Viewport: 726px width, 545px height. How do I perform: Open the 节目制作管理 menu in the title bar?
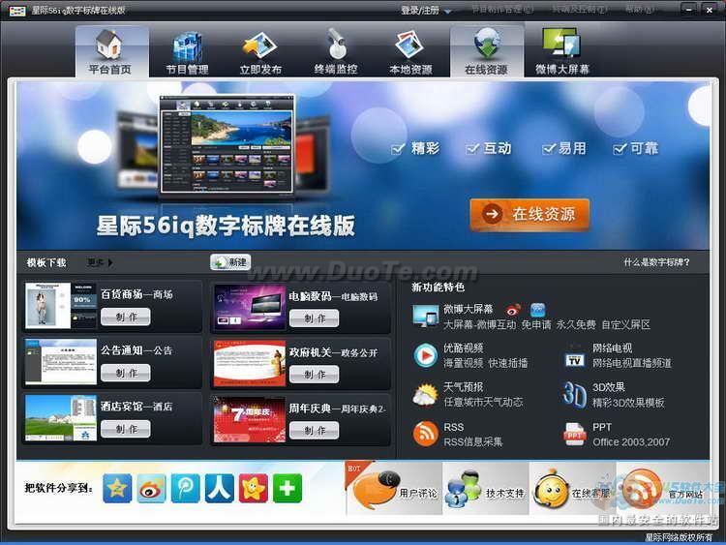(x=502, y=10)
